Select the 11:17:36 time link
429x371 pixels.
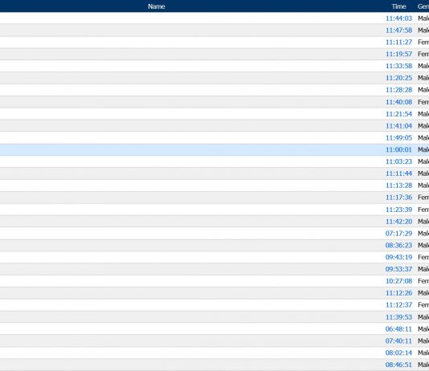point(398,197)
